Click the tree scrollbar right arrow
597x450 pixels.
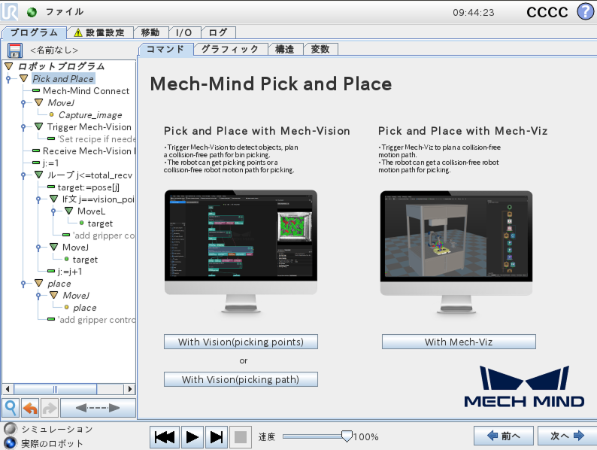point(129,389)
